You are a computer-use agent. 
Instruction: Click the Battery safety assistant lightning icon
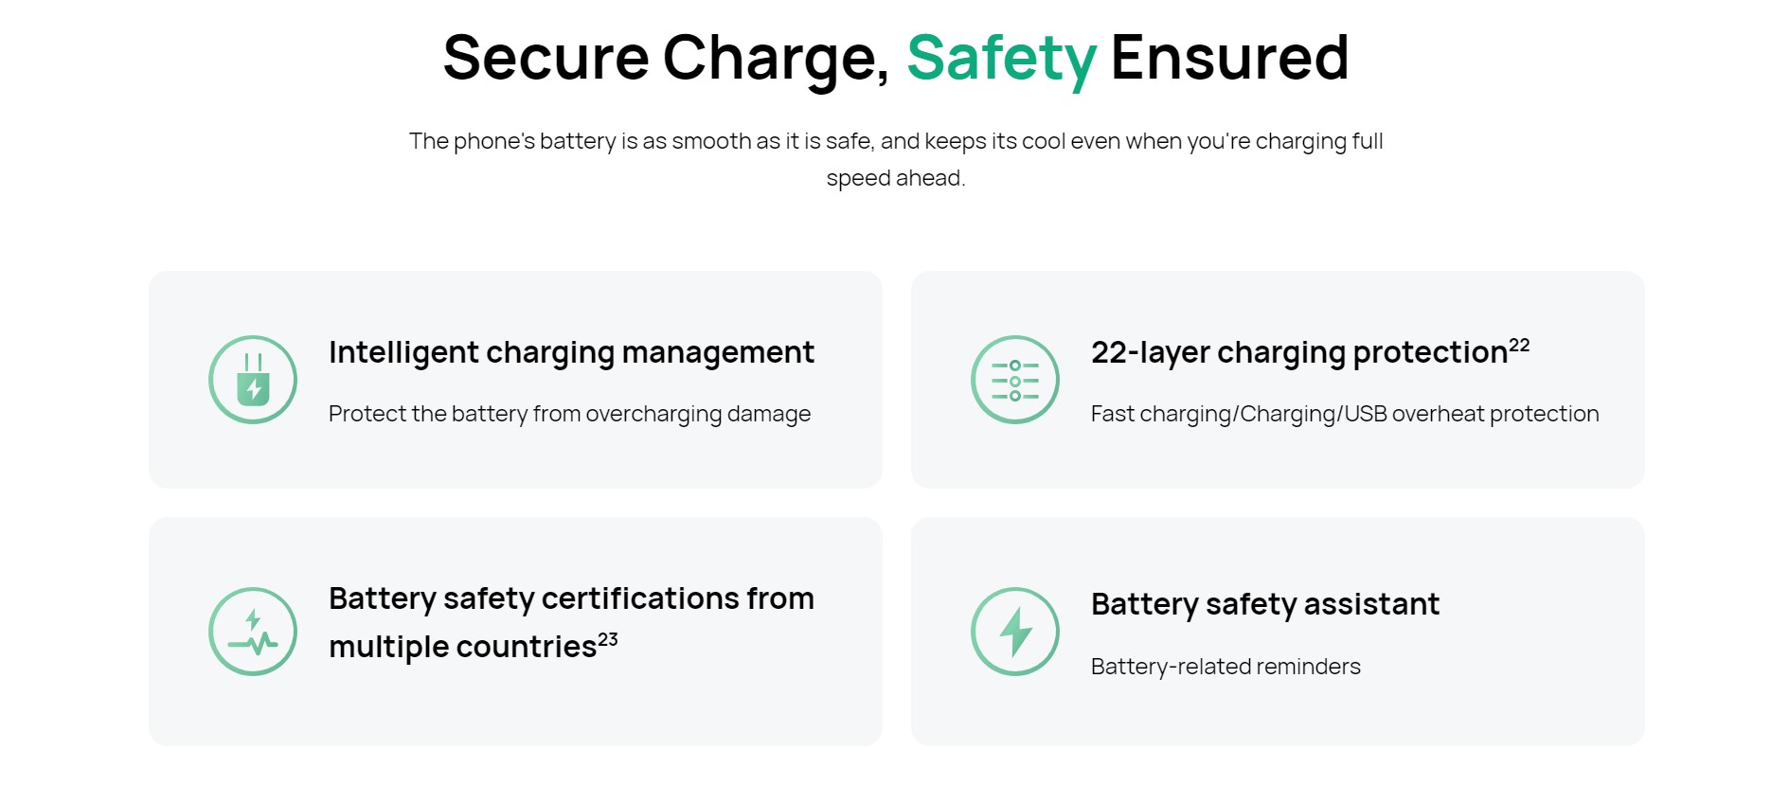[x=1014, y=632]
